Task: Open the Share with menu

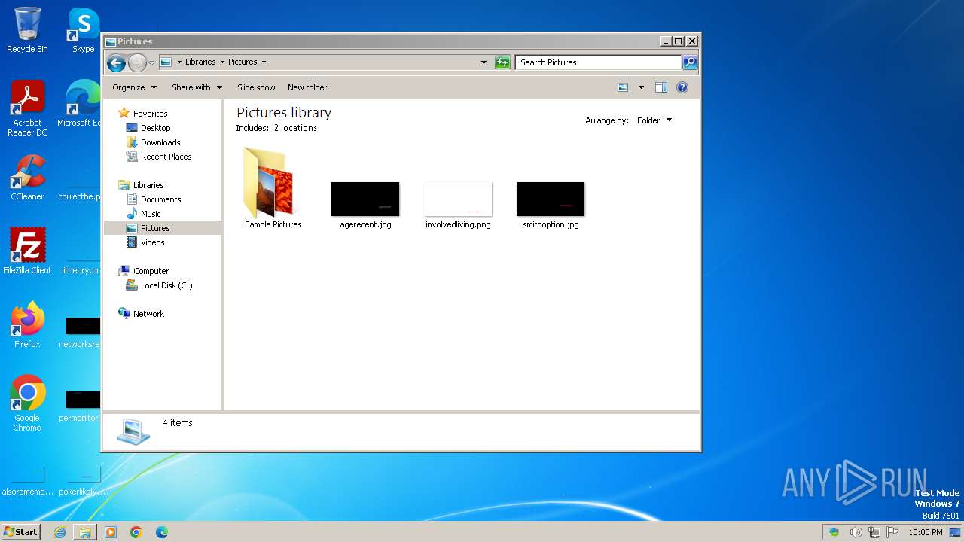Action: click(197, 87)
